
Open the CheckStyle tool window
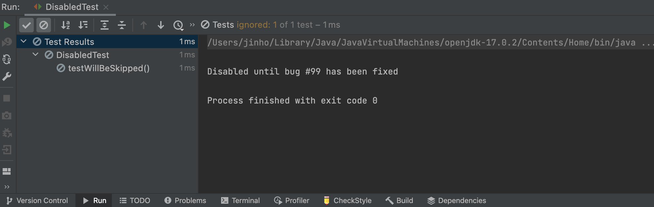pos(348,200)
